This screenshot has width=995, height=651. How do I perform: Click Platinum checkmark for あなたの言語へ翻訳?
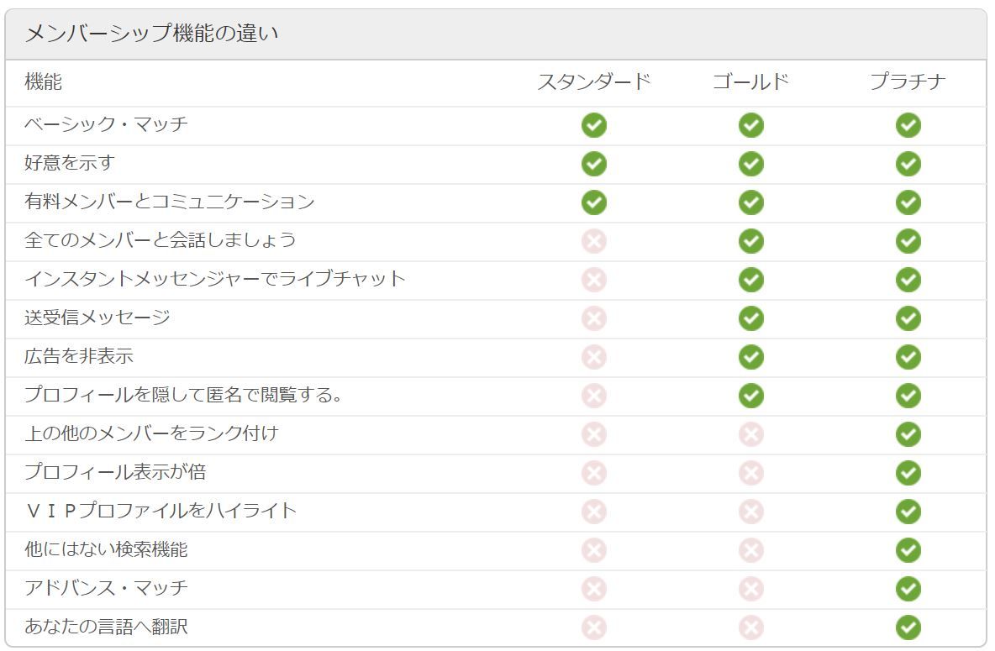[x=908, y=627]
